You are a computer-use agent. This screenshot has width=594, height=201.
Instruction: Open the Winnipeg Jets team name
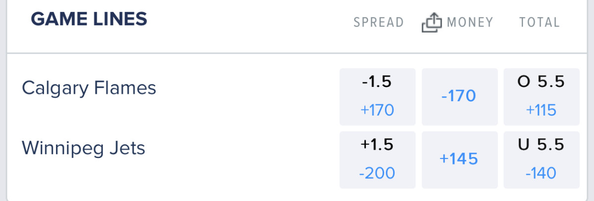click(83, 148)
